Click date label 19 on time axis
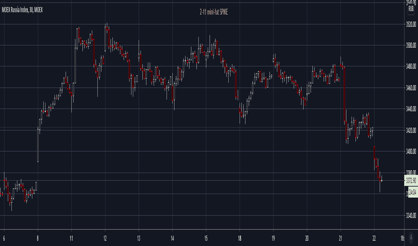This screenshot has width=418, height=246. [x=273, y=238]
